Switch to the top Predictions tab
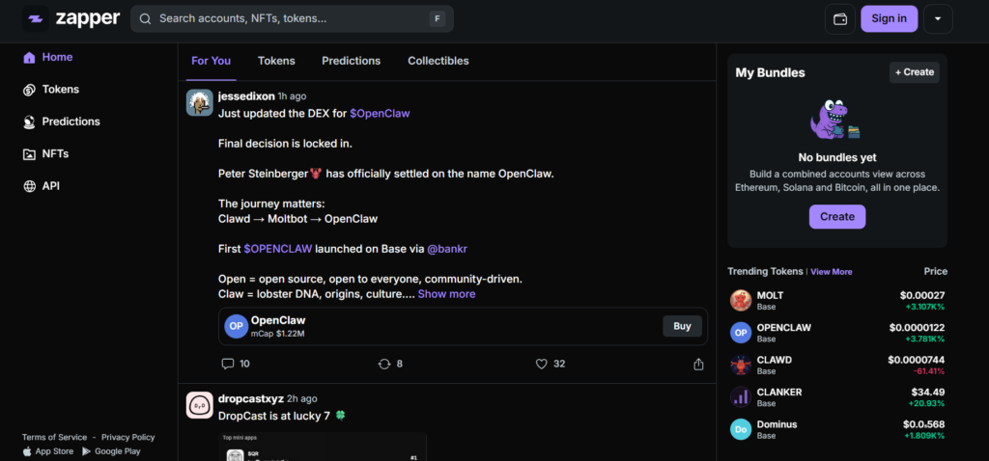The height and width of the screenshot is (461, 989). click(x=352, y=61)
